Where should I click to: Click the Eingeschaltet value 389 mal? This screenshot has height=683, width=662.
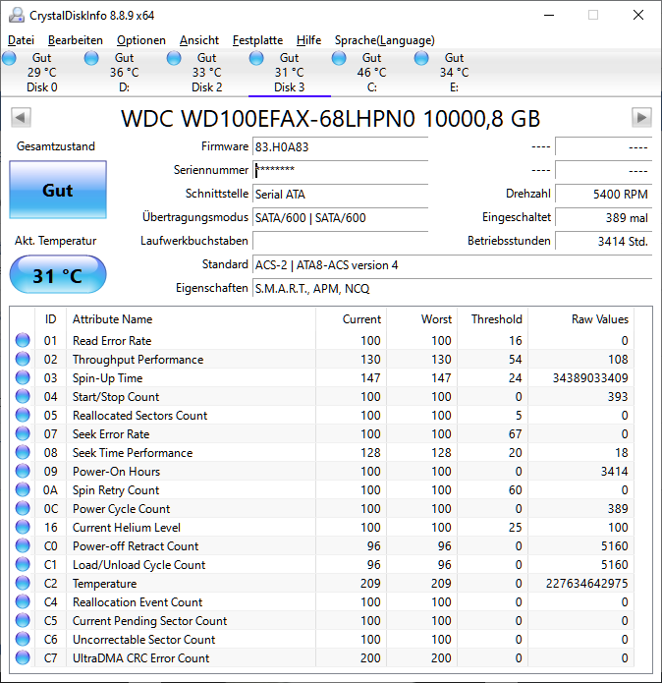(604, 217)
